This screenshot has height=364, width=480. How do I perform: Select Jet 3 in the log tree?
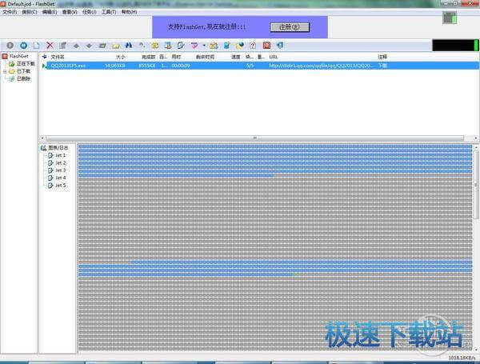tap(60, 170)
